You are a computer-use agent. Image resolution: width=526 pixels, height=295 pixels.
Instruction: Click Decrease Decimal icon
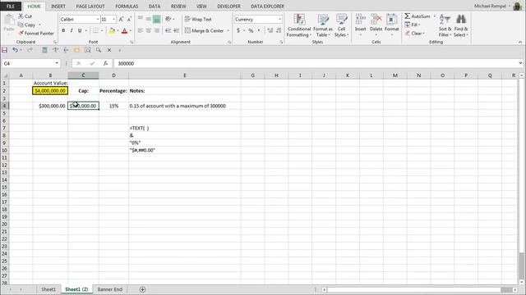coord(279,30)
